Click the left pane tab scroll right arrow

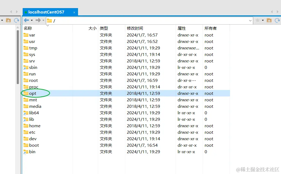(17, 12)
